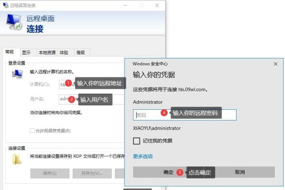Toggle 允许我保存凭据 checkbox
Viewport: 285px width, 190px height.
coord(32,131)
